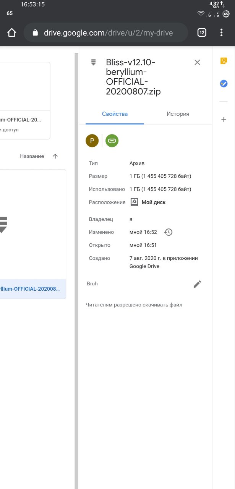
Task: Click the Изменено value мной 16:52
Action: (x=143, y=232)
